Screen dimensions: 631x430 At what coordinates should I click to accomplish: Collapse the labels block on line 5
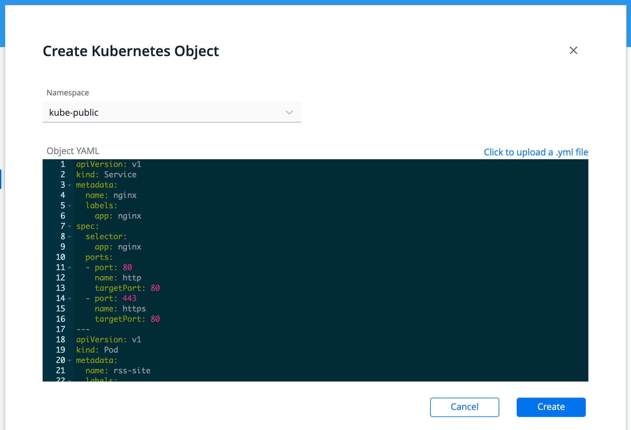point(69,206)
